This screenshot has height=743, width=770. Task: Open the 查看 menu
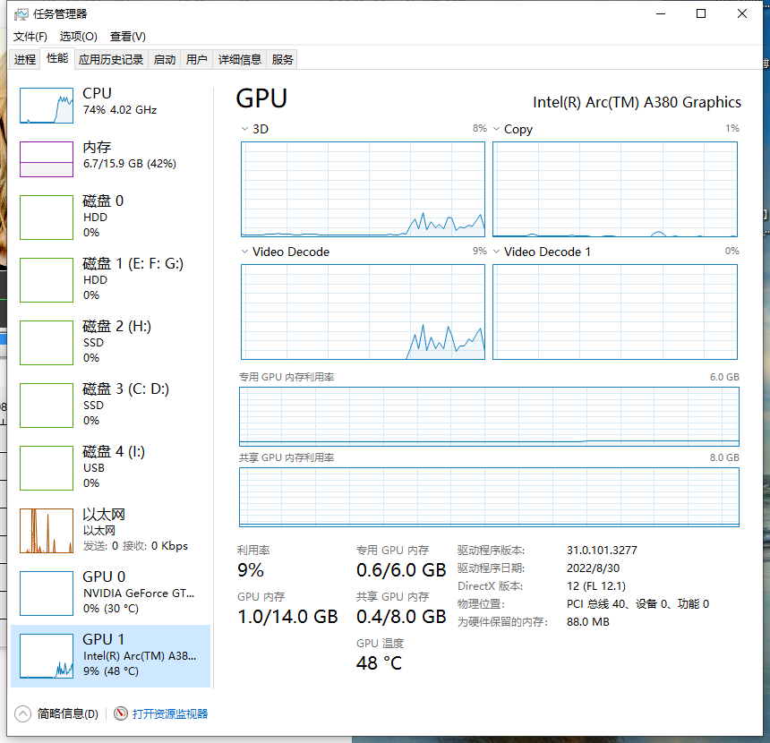(x=127, y=37)
